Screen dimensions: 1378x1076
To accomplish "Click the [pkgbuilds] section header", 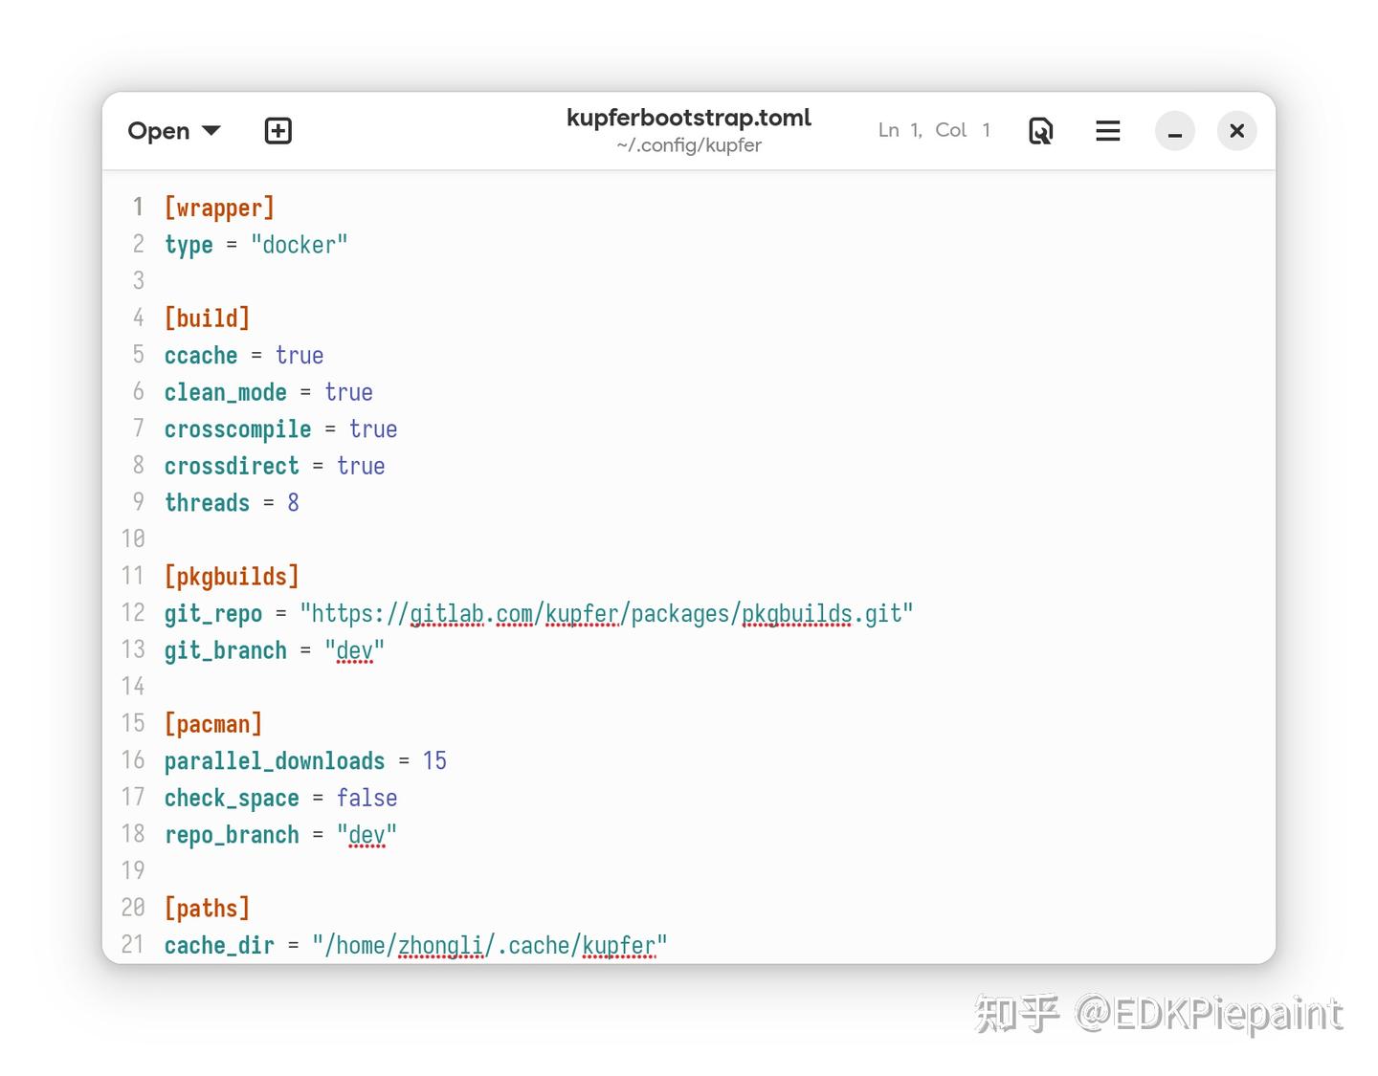I will [x=232, y=576].
